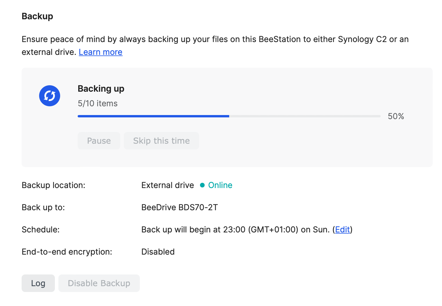The height and width of the screenshot is (306, 442).
Task: Click the green Online status indicator
Action: 216,185
